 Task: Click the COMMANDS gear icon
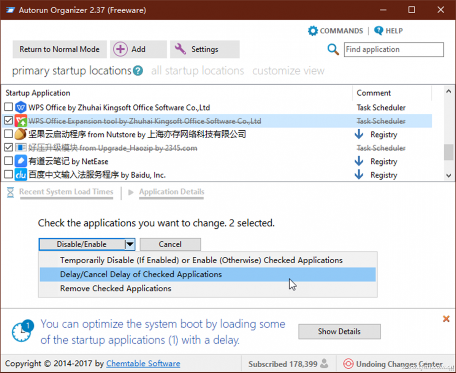pos(313,31)
